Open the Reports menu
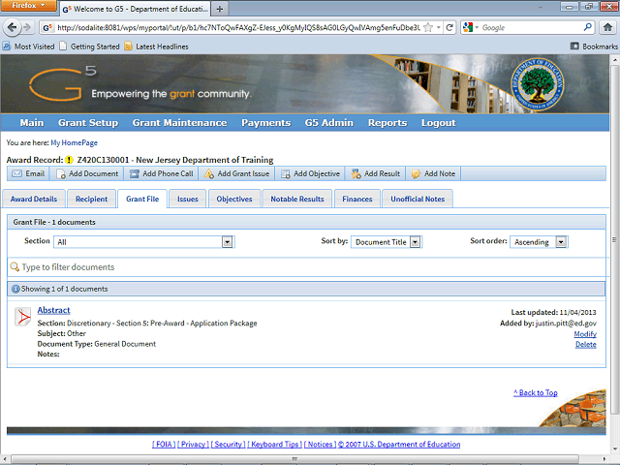The height and width of the screenshot is (465, 620). click(387, 123)
